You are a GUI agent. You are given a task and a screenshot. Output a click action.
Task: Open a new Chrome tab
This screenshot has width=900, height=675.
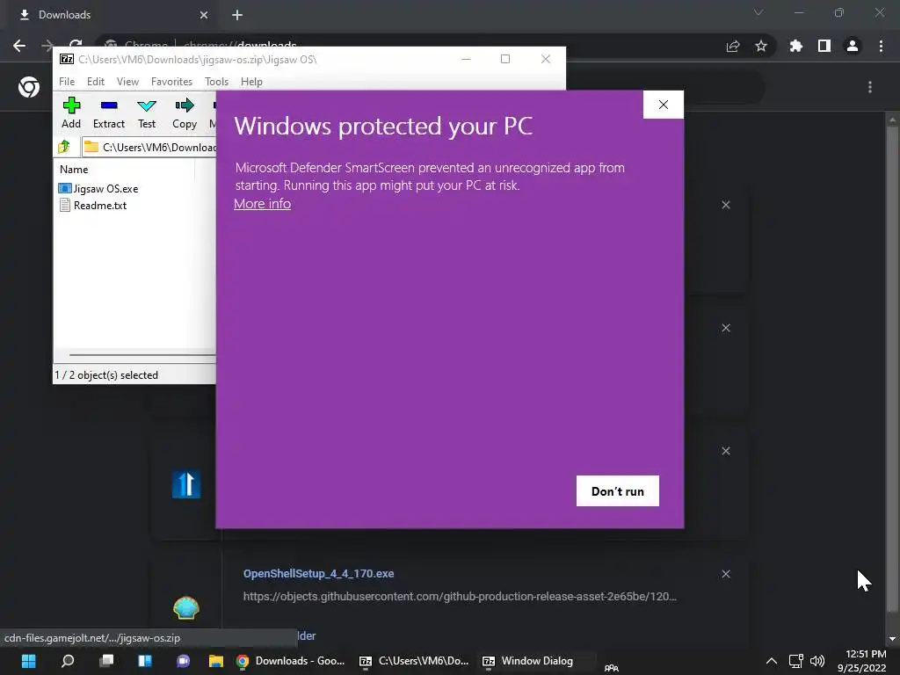click(237, 15)
